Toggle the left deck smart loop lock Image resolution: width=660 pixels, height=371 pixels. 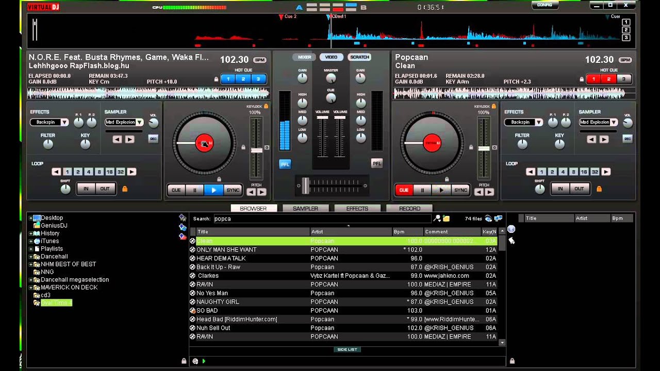[124, 189]
